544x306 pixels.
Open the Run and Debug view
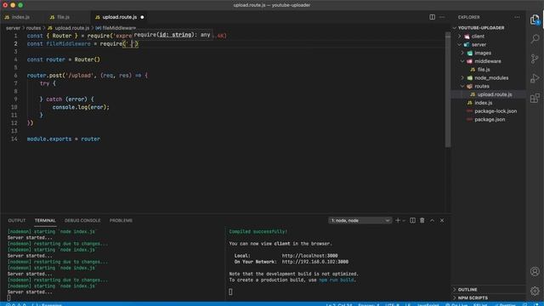pyautogui.click(x=535, y=78)
